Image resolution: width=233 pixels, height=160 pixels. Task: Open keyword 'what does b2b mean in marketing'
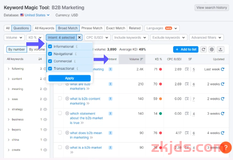[86, 135]
